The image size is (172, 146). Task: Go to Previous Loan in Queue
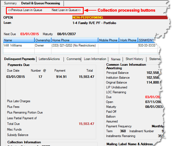[25, 10]
